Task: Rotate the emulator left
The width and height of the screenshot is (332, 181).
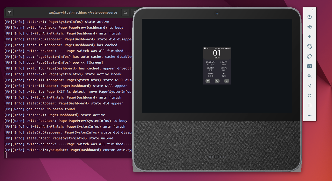Action: 309,46
